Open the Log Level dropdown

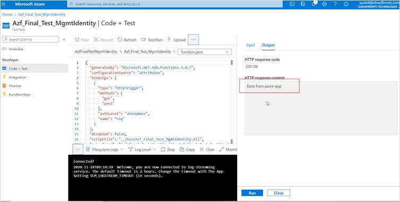[x=142, y=150]
